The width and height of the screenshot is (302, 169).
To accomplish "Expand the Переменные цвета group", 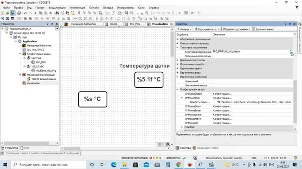I will (177, 69).
